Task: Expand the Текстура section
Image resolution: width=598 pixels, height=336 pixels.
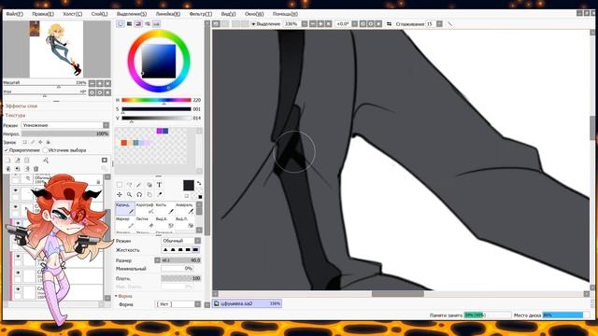Action: tap(15, 115)
